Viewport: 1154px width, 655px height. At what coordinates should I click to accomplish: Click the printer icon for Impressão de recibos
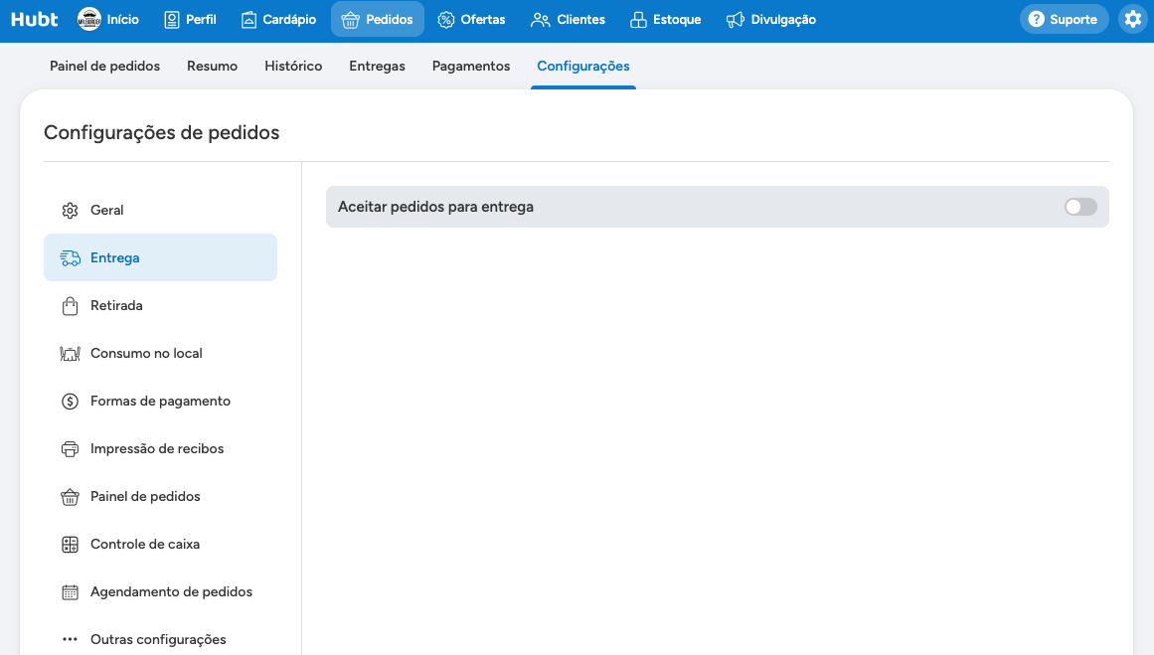click(x=70, y=449)
